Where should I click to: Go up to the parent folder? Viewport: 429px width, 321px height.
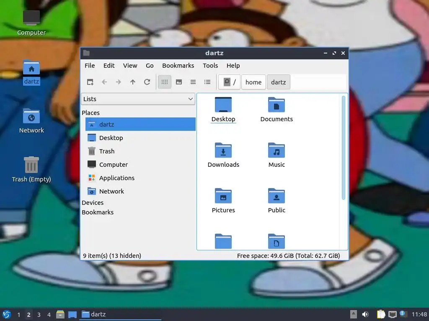133,82
